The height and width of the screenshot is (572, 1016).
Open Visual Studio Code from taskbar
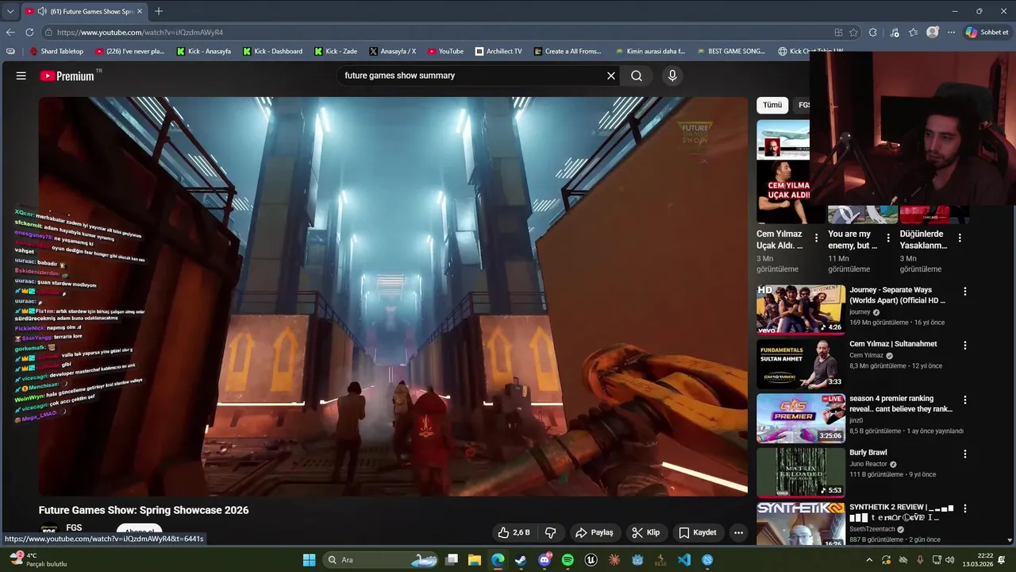(x=684, y=560)
